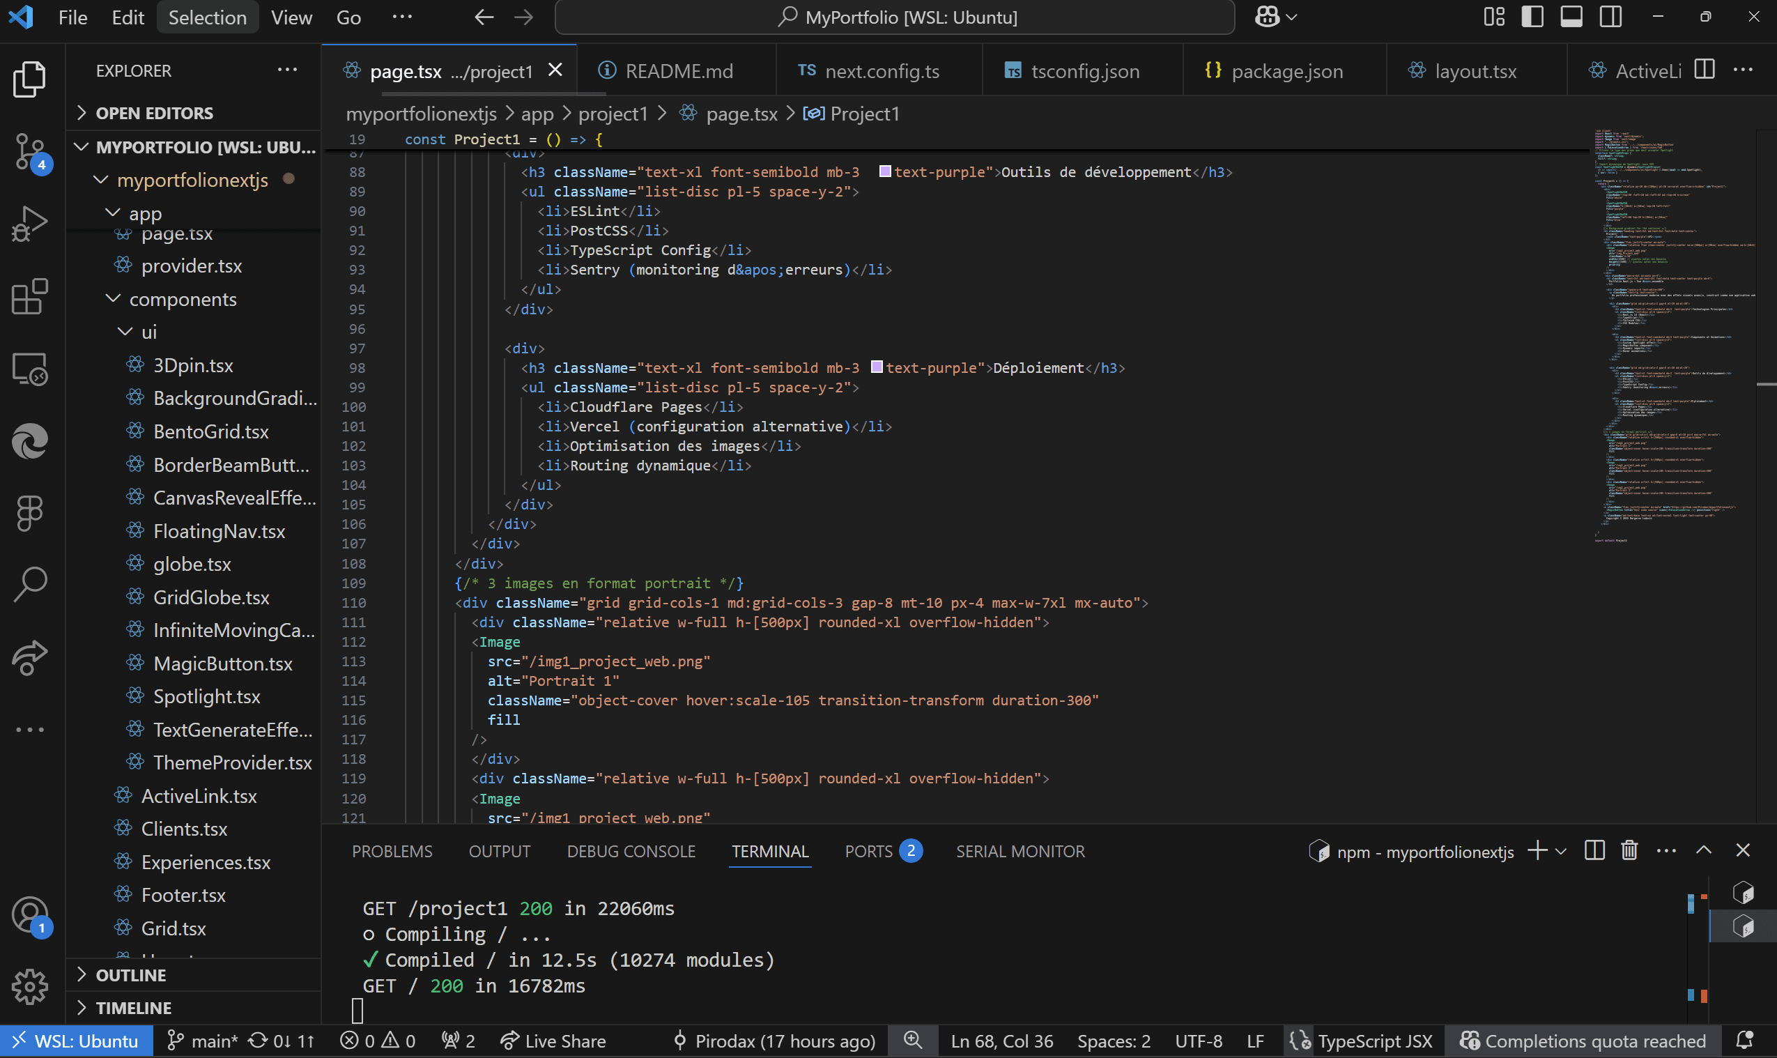
Task: Open Remote Explorer in activity bar
Action: (29, 369)
